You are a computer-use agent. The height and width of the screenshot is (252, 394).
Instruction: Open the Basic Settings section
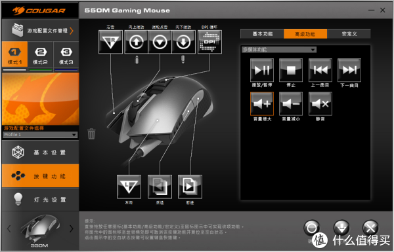click(x=41, y=153)
